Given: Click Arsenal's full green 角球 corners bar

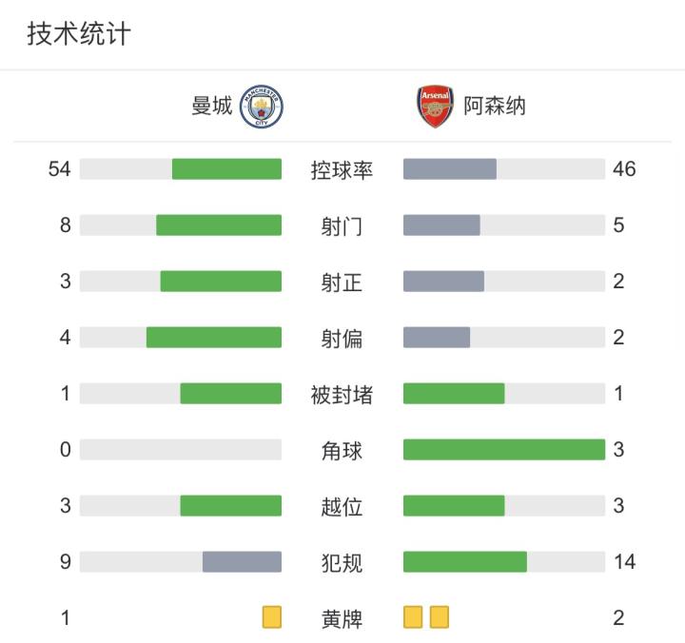Looking at the screenshot, I should (x=504, y=450).
